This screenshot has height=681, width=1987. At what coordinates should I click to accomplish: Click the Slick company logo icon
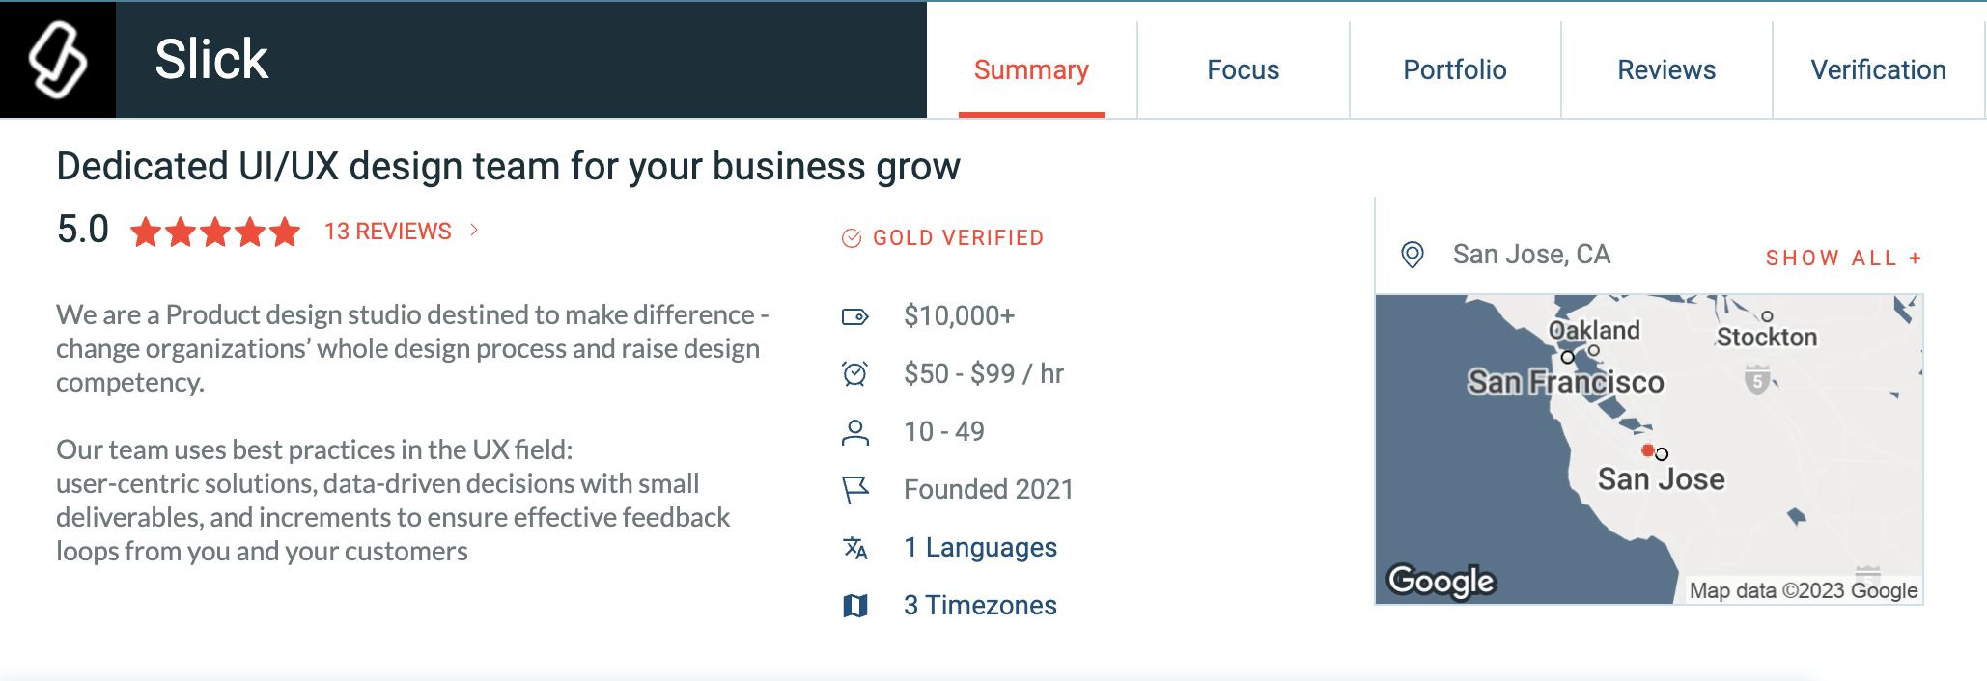tap(58, 60)
